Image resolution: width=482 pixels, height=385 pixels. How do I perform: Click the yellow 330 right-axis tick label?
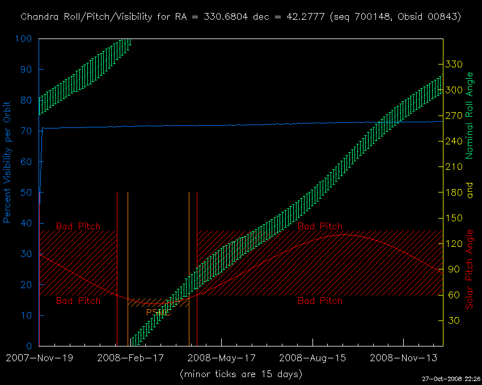coord(455,65)
